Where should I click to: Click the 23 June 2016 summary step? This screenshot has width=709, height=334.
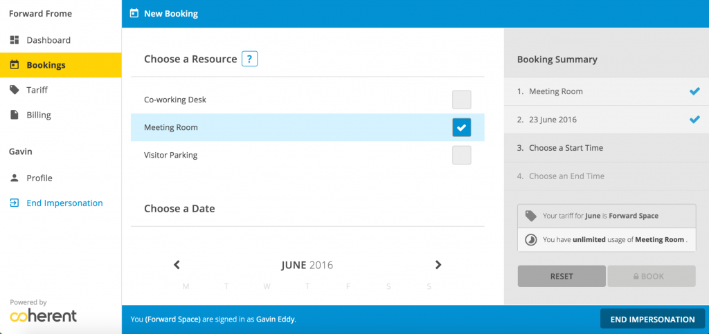pos(607,120)
